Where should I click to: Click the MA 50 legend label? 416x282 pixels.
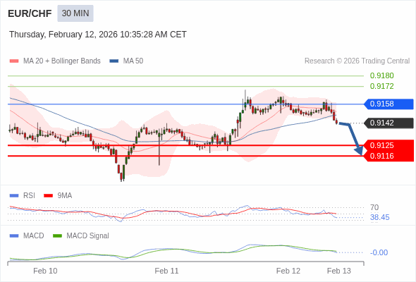coord(133,61)
